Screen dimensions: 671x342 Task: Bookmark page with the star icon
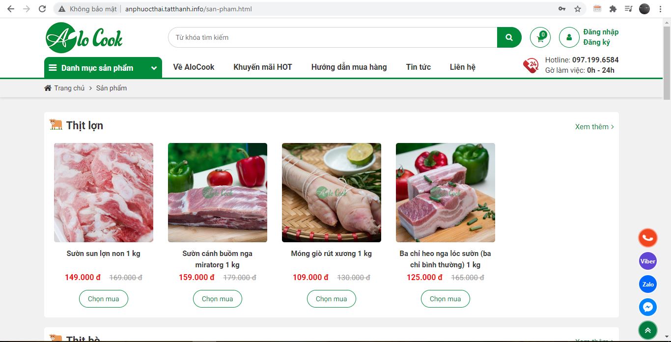[x=578, y=9]
